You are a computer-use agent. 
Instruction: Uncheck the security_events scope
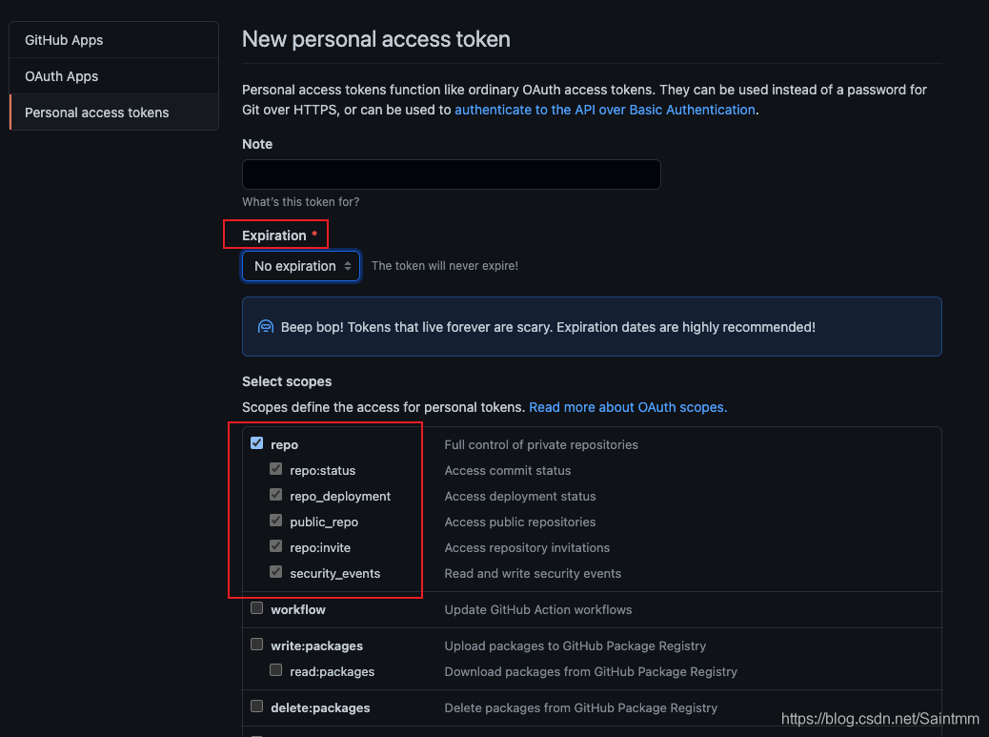click(x=275, y=572)
